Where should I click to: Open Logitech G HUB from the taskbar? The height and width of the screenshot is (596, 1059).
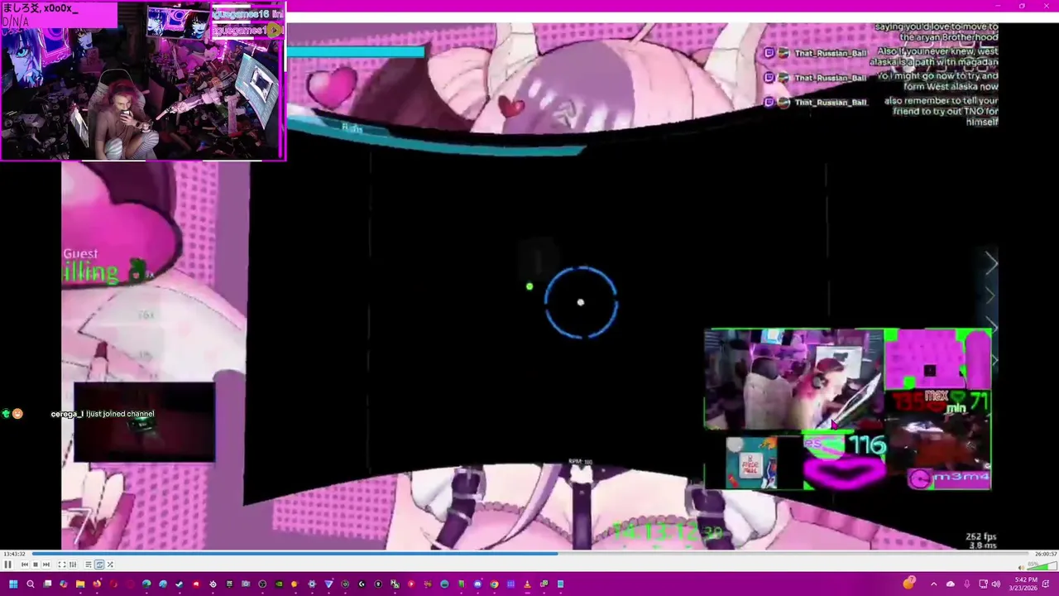[x=362, y=584]
